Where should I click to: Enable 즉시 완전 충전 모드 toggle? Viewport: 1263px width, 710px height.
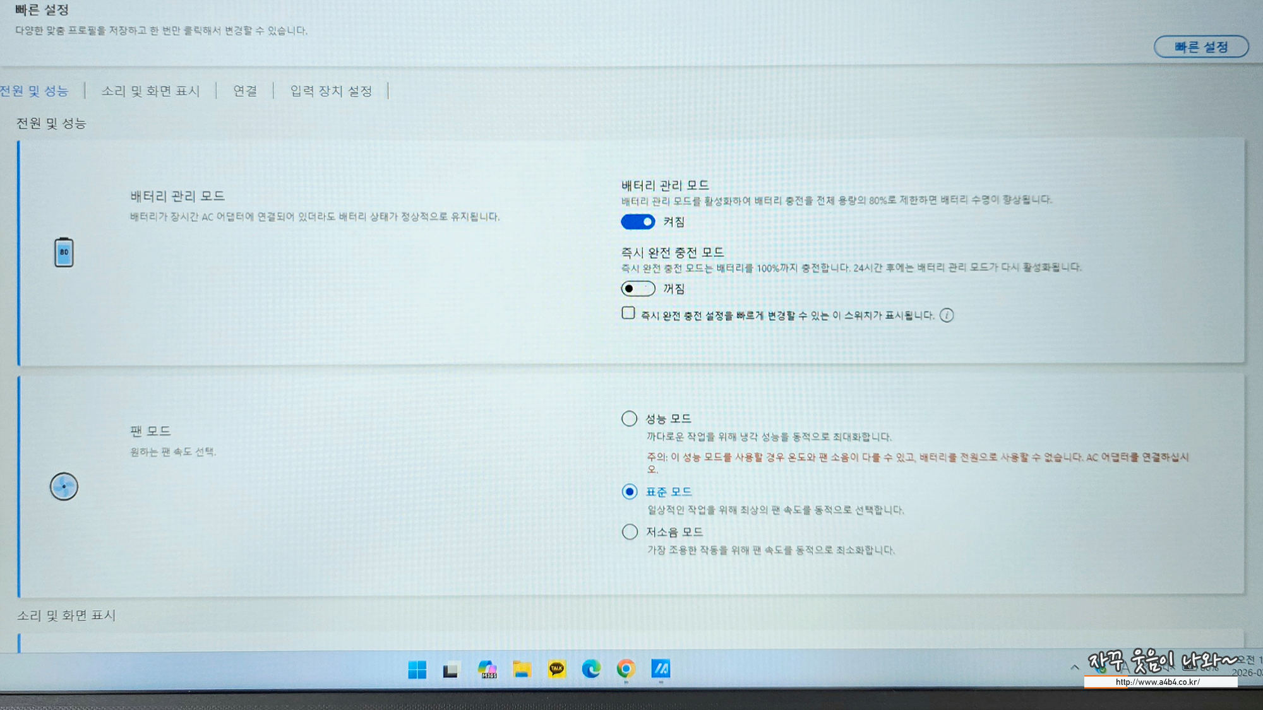(x=638, y=289)
